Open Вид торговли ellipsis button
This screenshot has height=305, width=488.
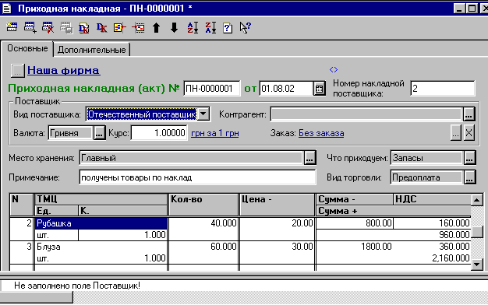click(469, 177)
